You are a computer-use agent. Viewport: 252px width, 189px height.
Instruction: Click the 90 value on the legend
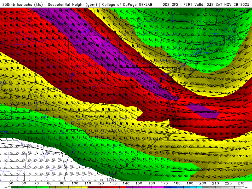(62, 183)
